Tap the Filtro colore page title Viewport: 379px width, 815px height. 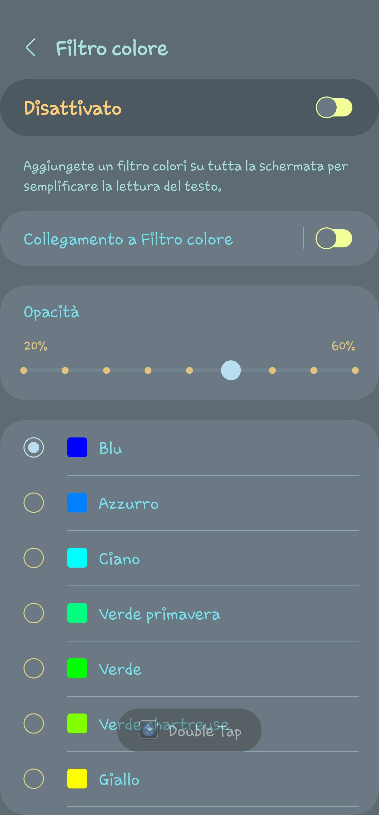(111, 48)
